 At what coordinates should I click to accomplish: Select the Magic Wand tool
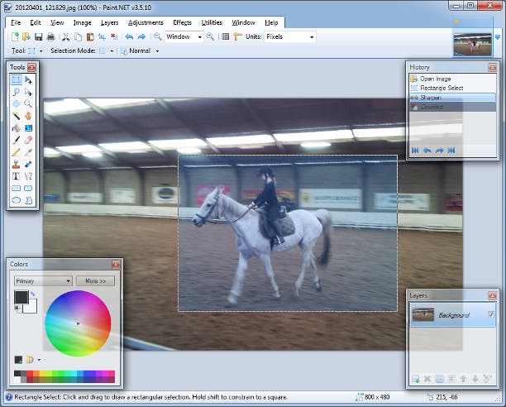coord(17,116)
